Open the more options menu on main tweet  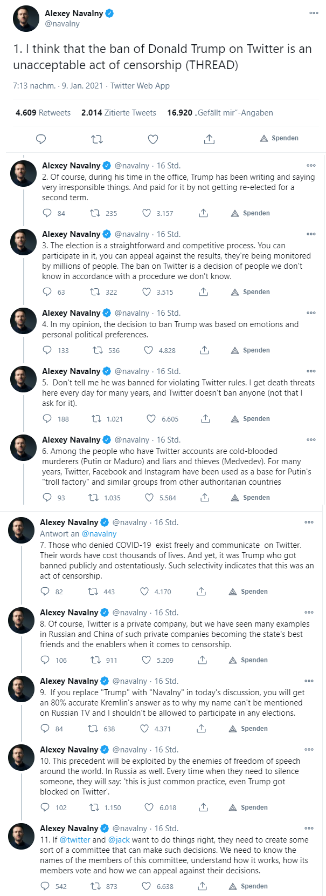click(x=314, y=13)
